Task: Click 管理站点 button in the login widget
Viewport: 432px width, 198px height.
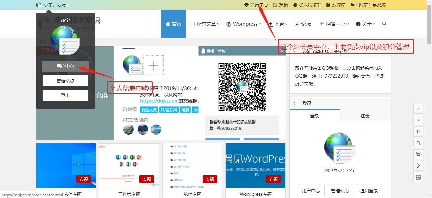Action: [340, 191]
